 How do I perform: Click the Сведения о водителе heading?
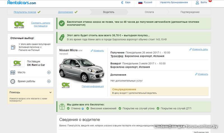click(x=80, y=120)
